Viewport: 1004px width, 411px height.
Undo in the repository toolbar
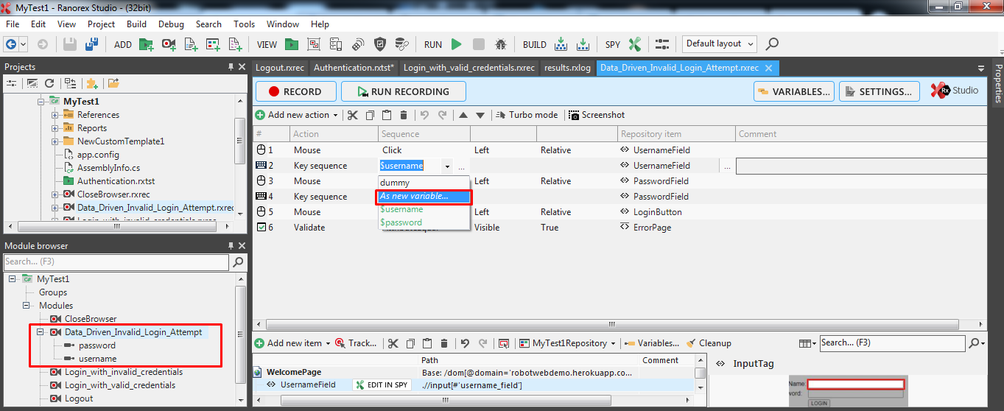(x=464, y=343)
